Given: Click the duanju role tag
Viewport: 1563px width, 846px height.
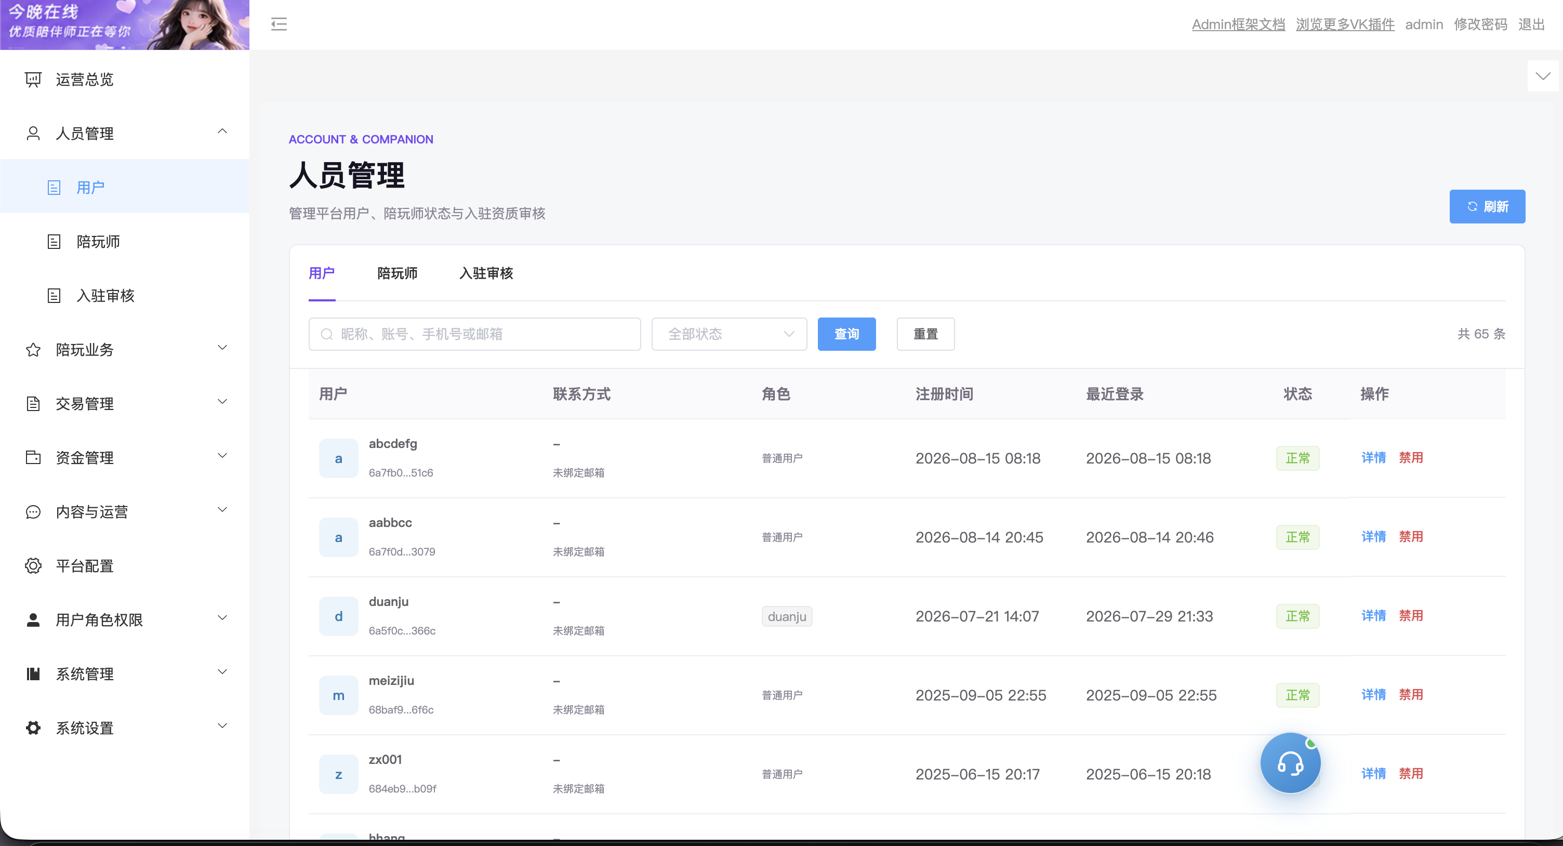Looking at the screenshot, I should (787, 617).
